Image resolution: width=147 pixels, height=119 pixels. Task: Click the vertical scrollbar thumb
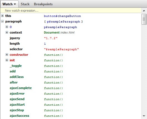point(144,19)
